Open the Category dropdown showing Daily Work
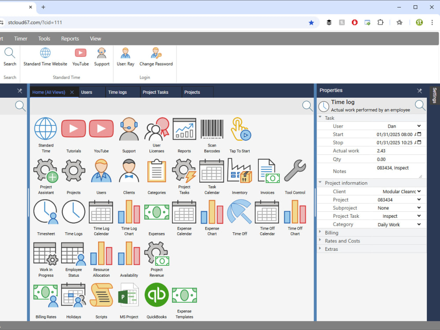The image size is (440, 330). (399, 224)
